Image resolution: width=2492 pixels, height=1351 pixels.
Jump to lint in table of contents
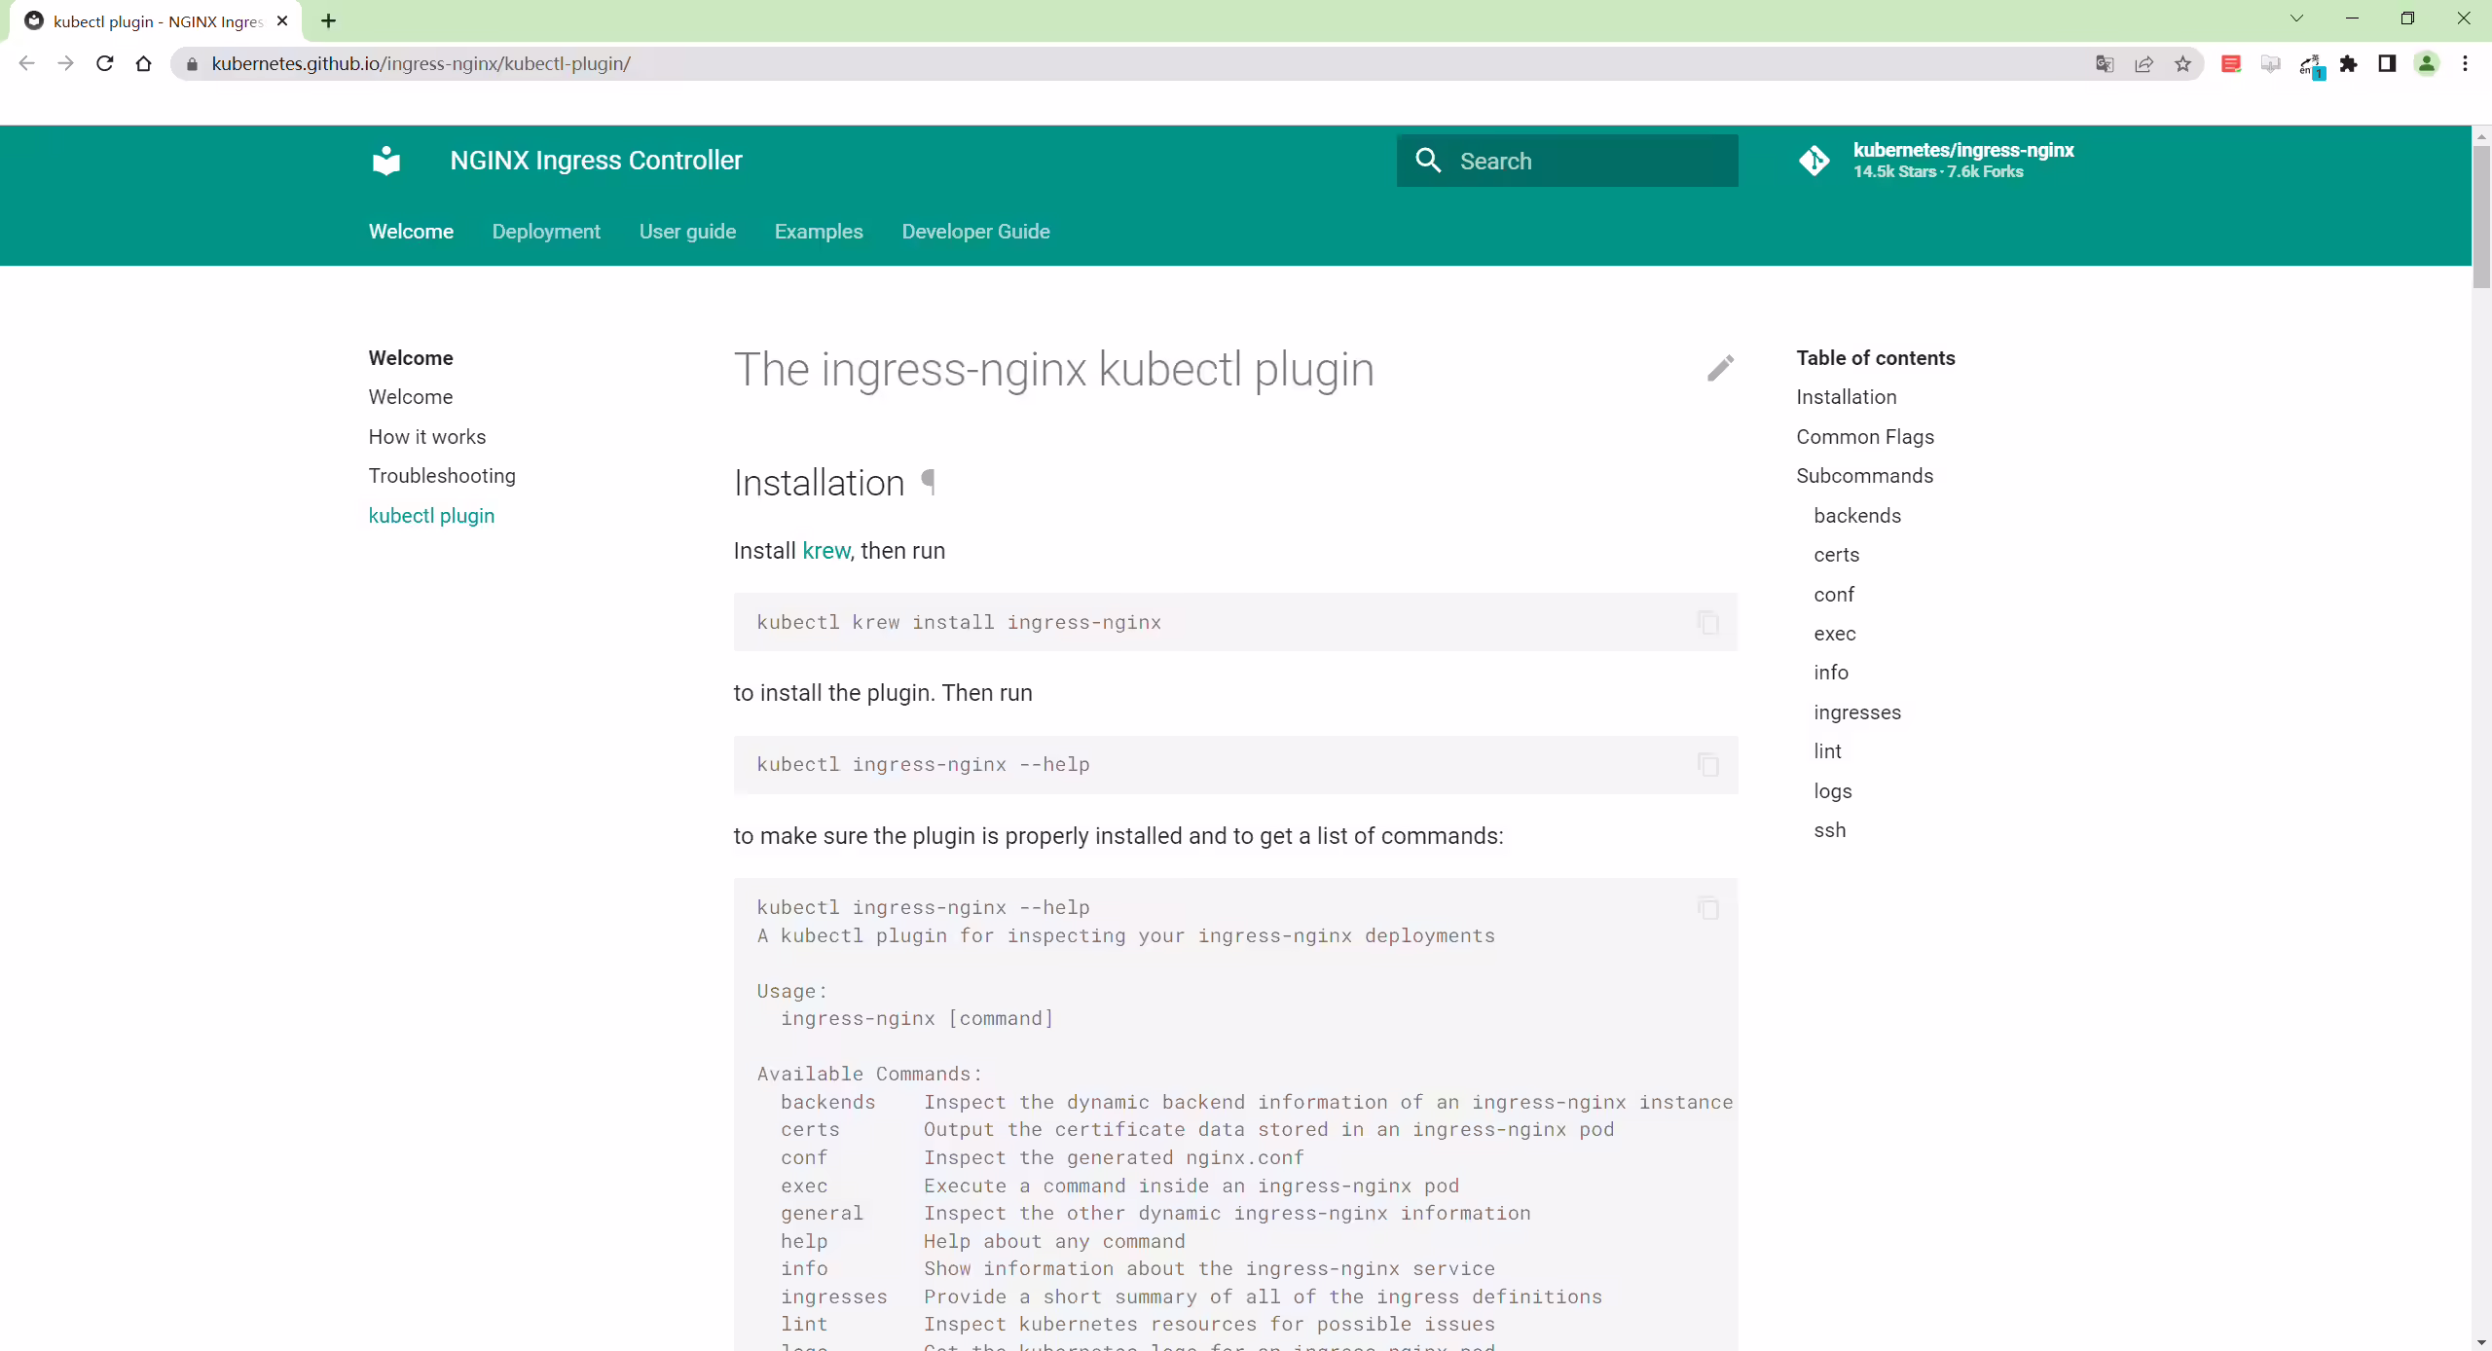tap(1827, 751)
